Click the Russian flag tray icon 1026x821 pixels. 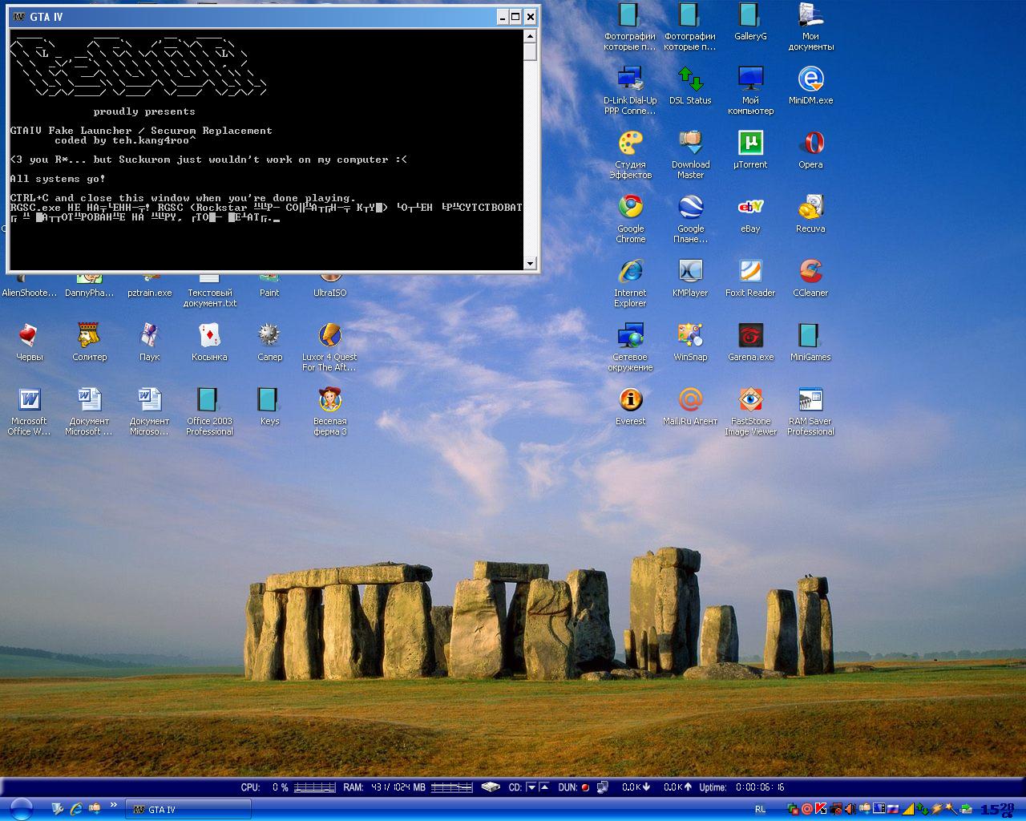click(x=892, y=809)
